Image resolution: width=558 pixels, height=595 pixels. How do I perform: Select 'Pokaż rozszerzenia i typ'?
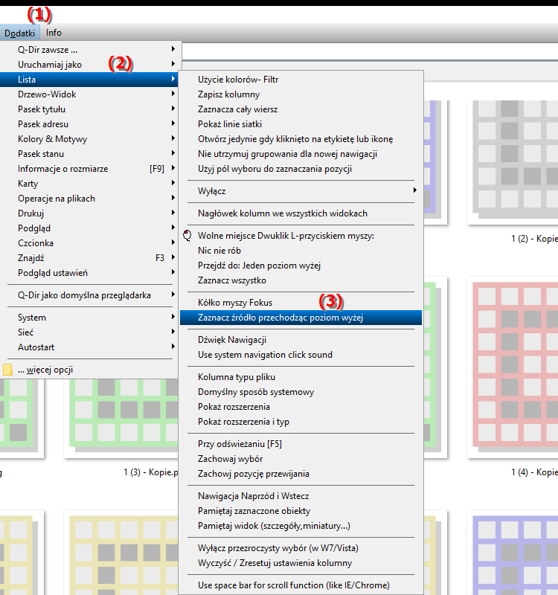(301, 422)
